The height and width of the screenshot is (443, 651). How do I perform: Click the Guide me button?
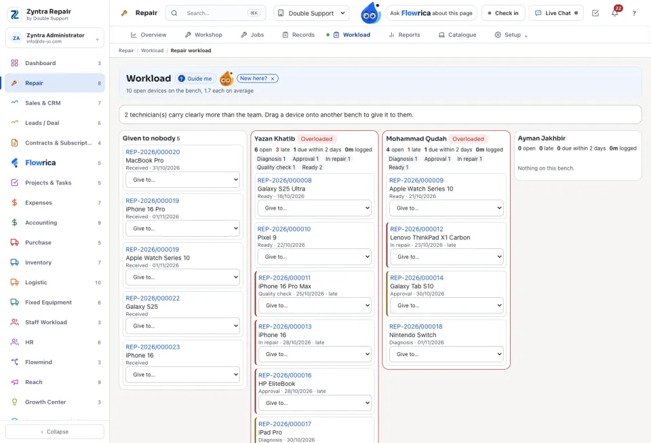coord(195,79)
